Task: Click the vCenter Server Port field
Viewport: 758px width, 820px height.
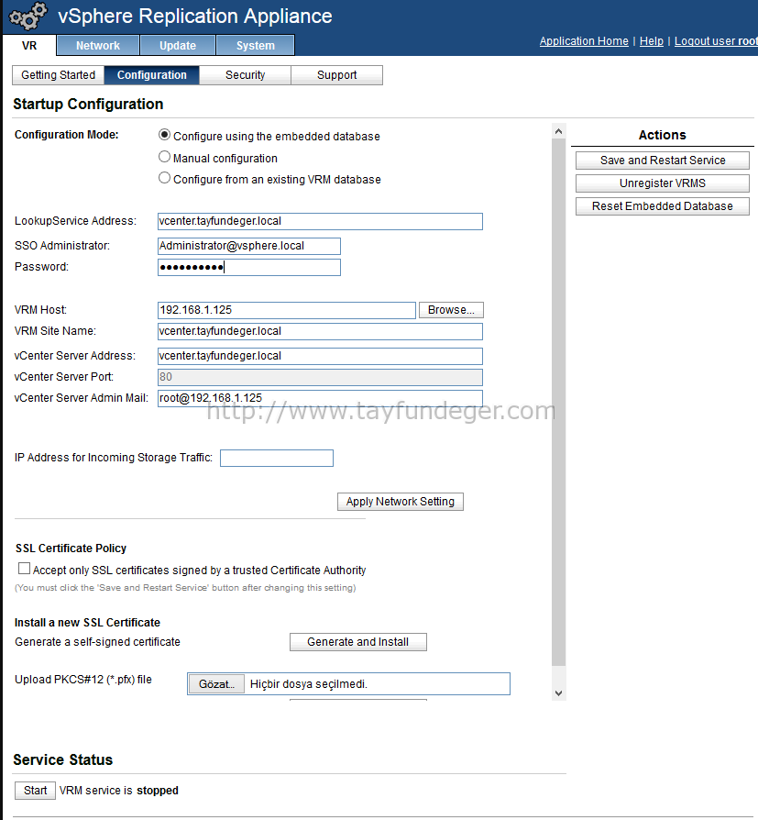Action: (320, 377)
